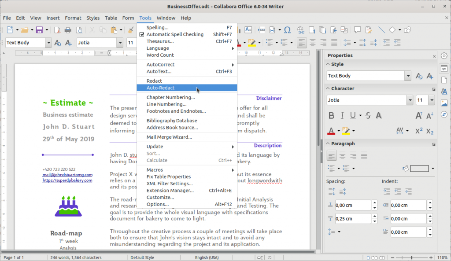
Task: Open the font name dropdown in the toolbar
Action: pyautogui.click(x=120, y=43)
